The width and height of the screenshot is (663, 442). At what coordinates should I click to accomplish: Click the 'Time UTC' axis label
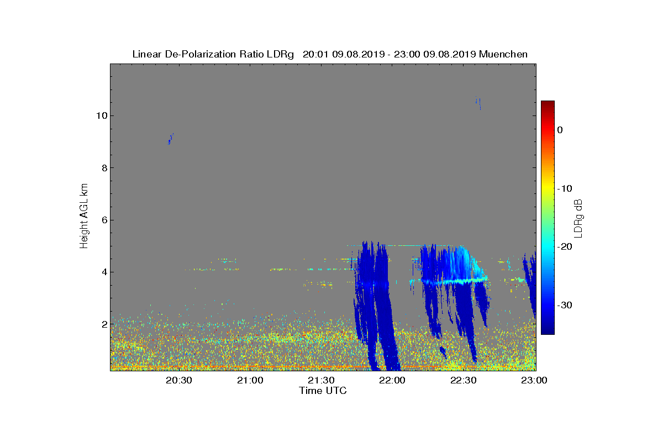pos(323,391)
